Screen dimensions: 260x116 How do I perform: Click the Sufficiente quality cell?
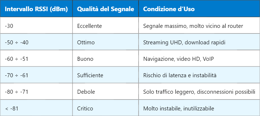pos(90,75)
